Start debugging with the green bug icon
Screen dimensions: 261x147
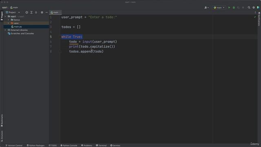tap(234, 7)
